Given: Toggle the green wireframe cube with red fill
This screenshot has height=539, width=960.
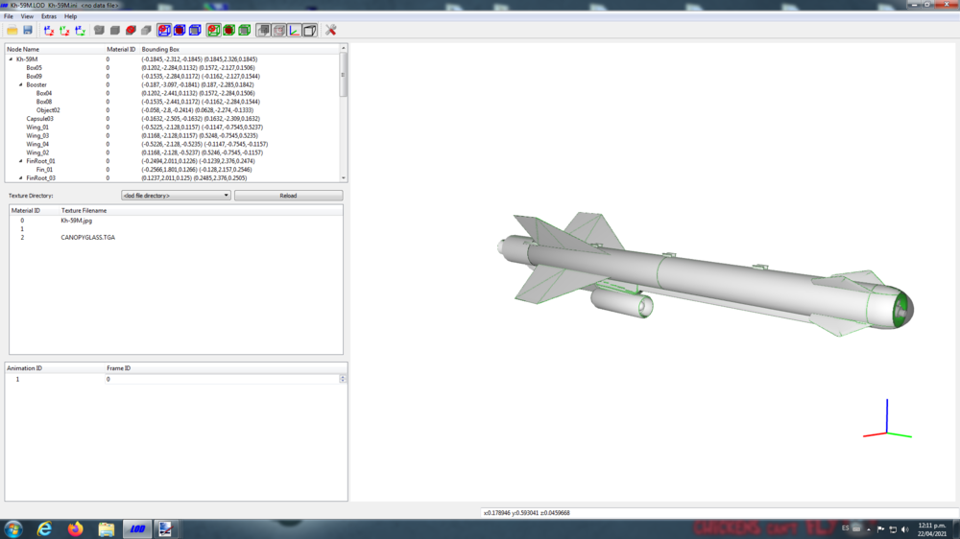Looking at the screenshot, I should [x=229, y=30].
